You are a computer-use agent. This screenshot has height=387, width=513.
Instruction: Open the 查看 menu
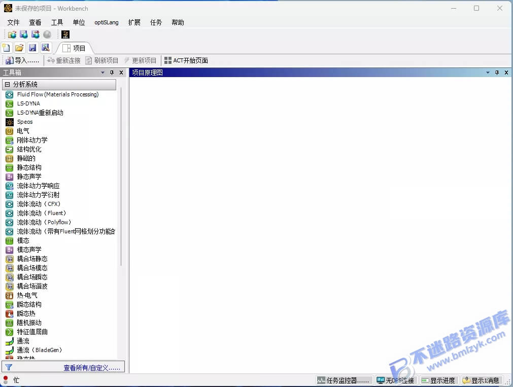point(35,22)
